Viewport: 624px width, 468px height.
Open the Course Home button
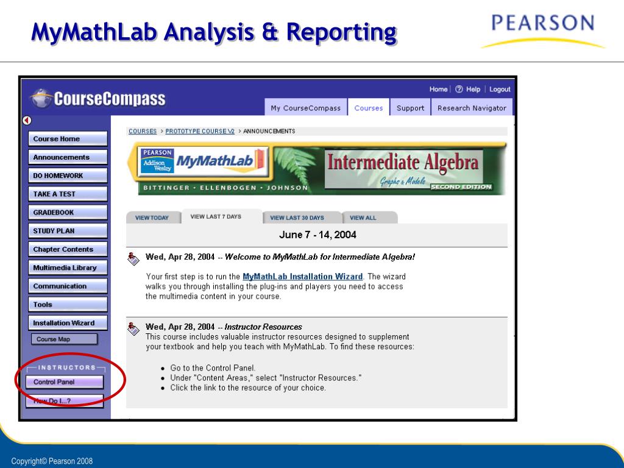pyautogui.click(x=68, y=139)
